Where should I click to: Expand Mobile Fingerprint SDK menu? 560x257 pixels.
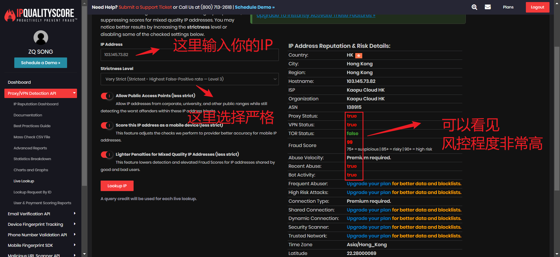pos(41,245)
